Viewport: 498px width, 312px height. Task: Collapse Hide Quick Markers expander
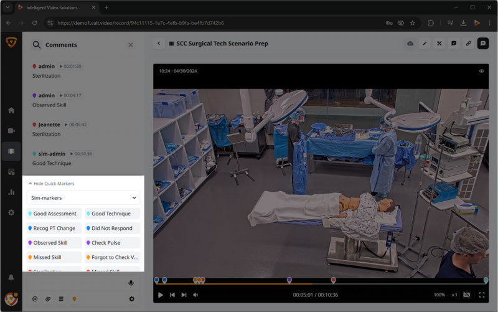[x=51, y=184]
